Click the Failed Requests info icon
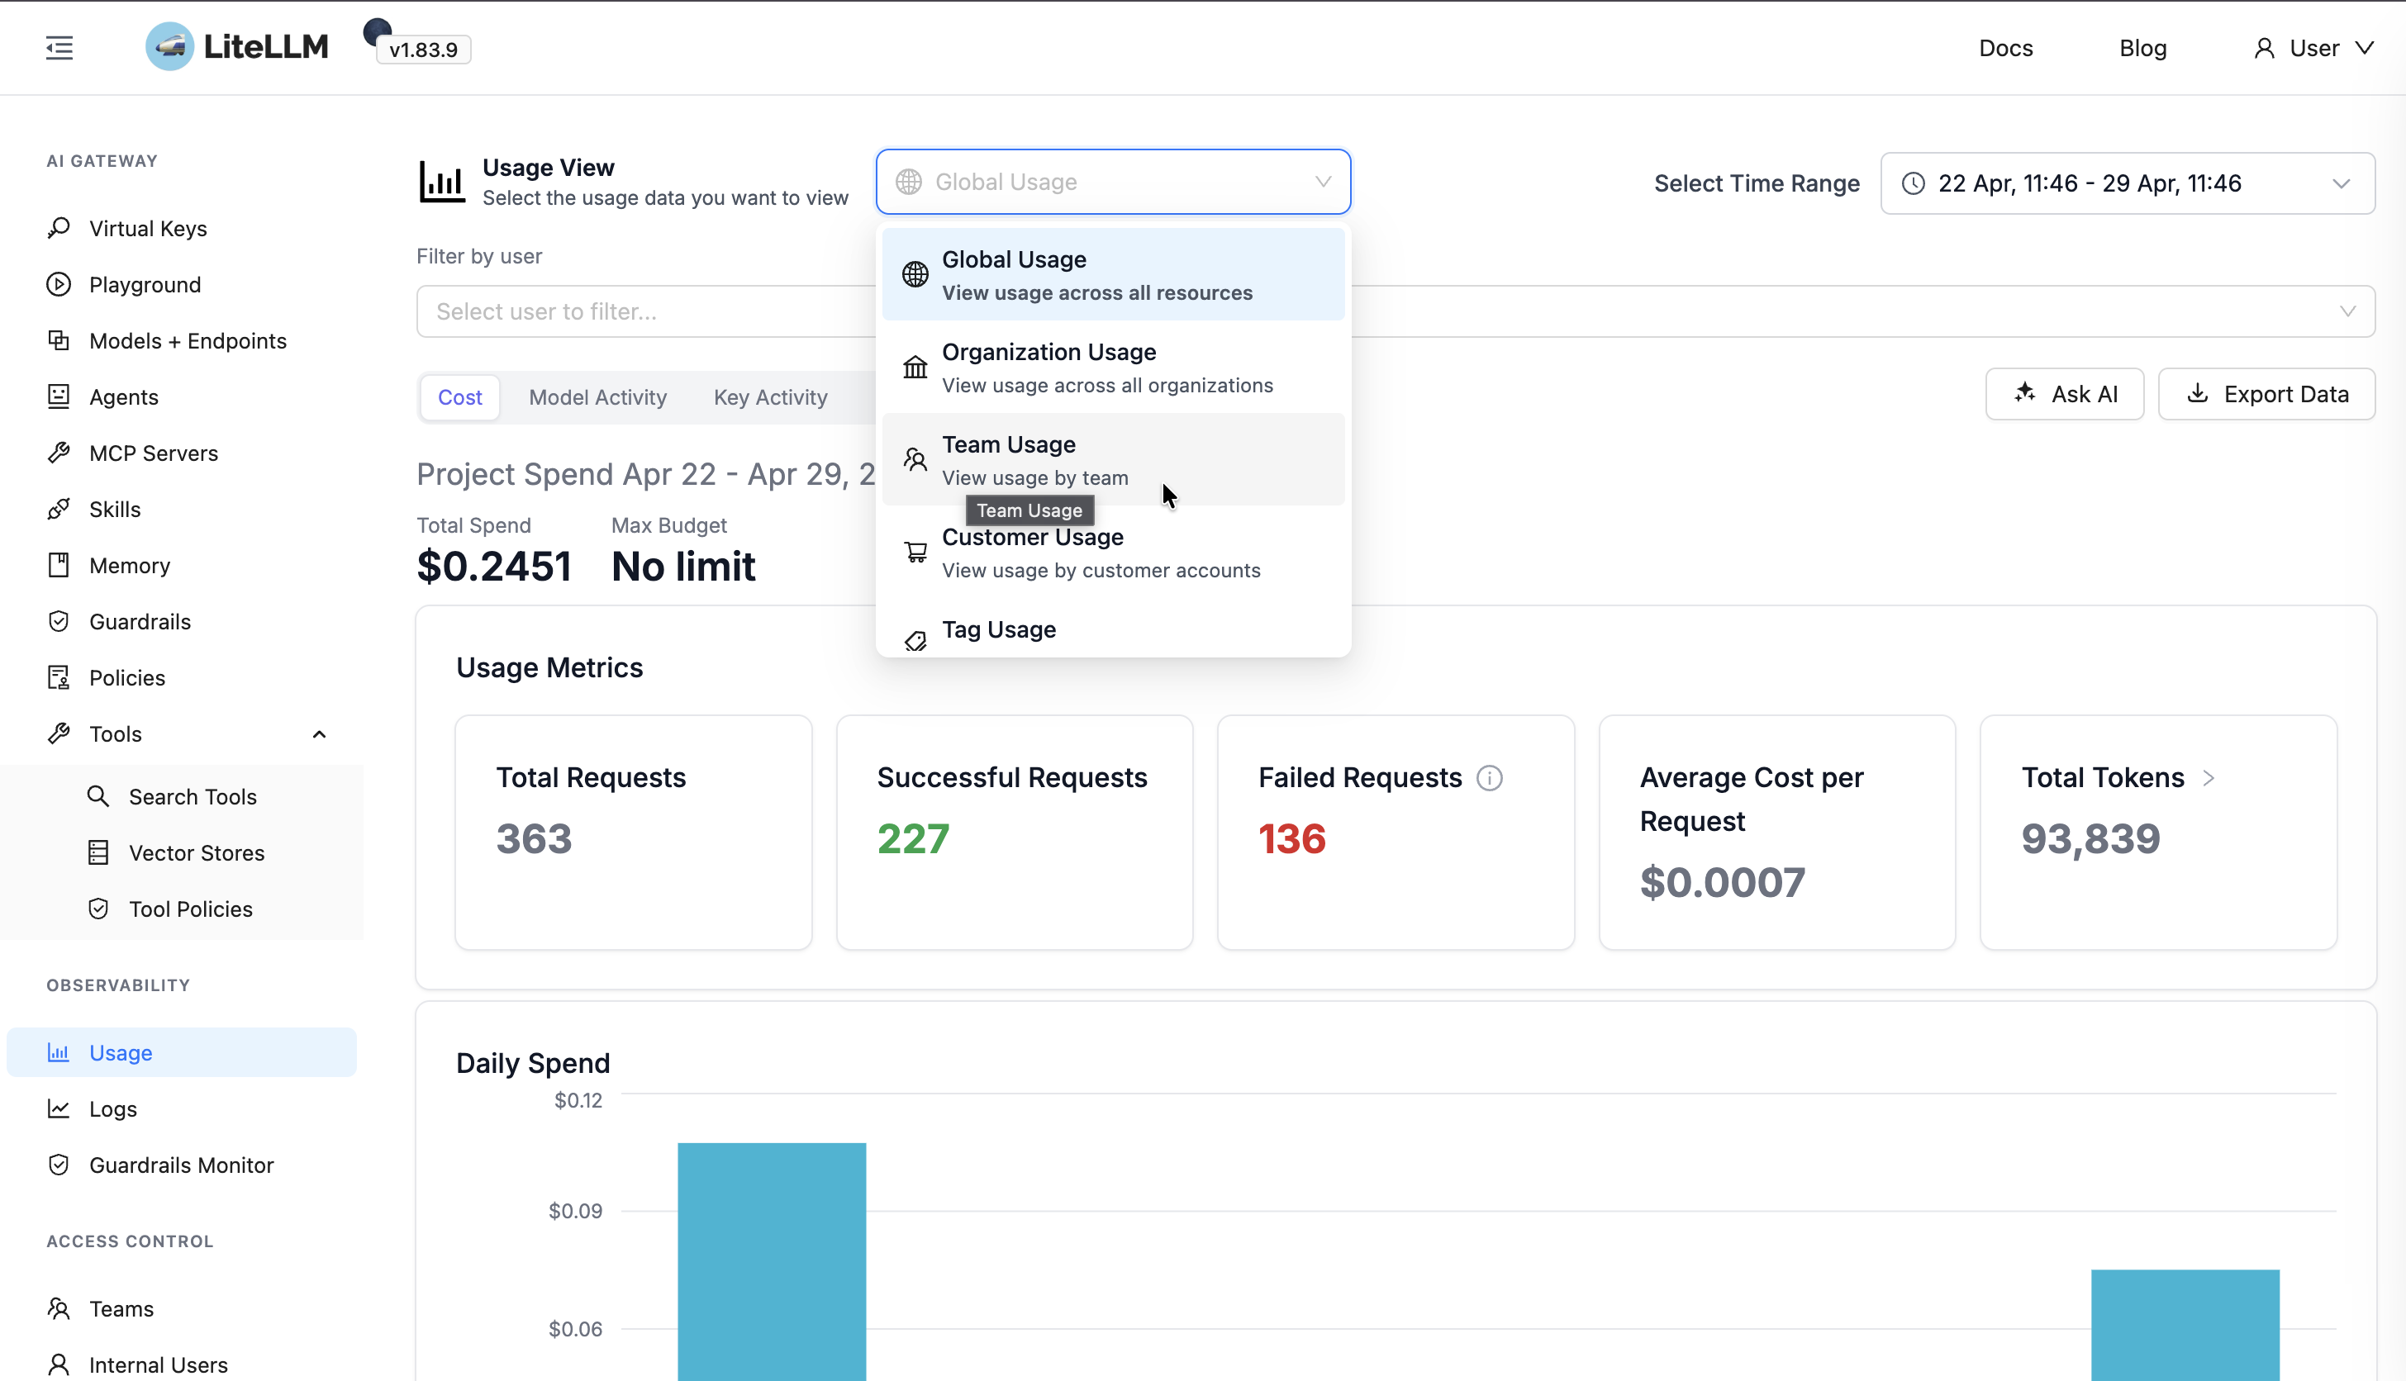The image size is (2406, 1381). (x=1490, y=778)
